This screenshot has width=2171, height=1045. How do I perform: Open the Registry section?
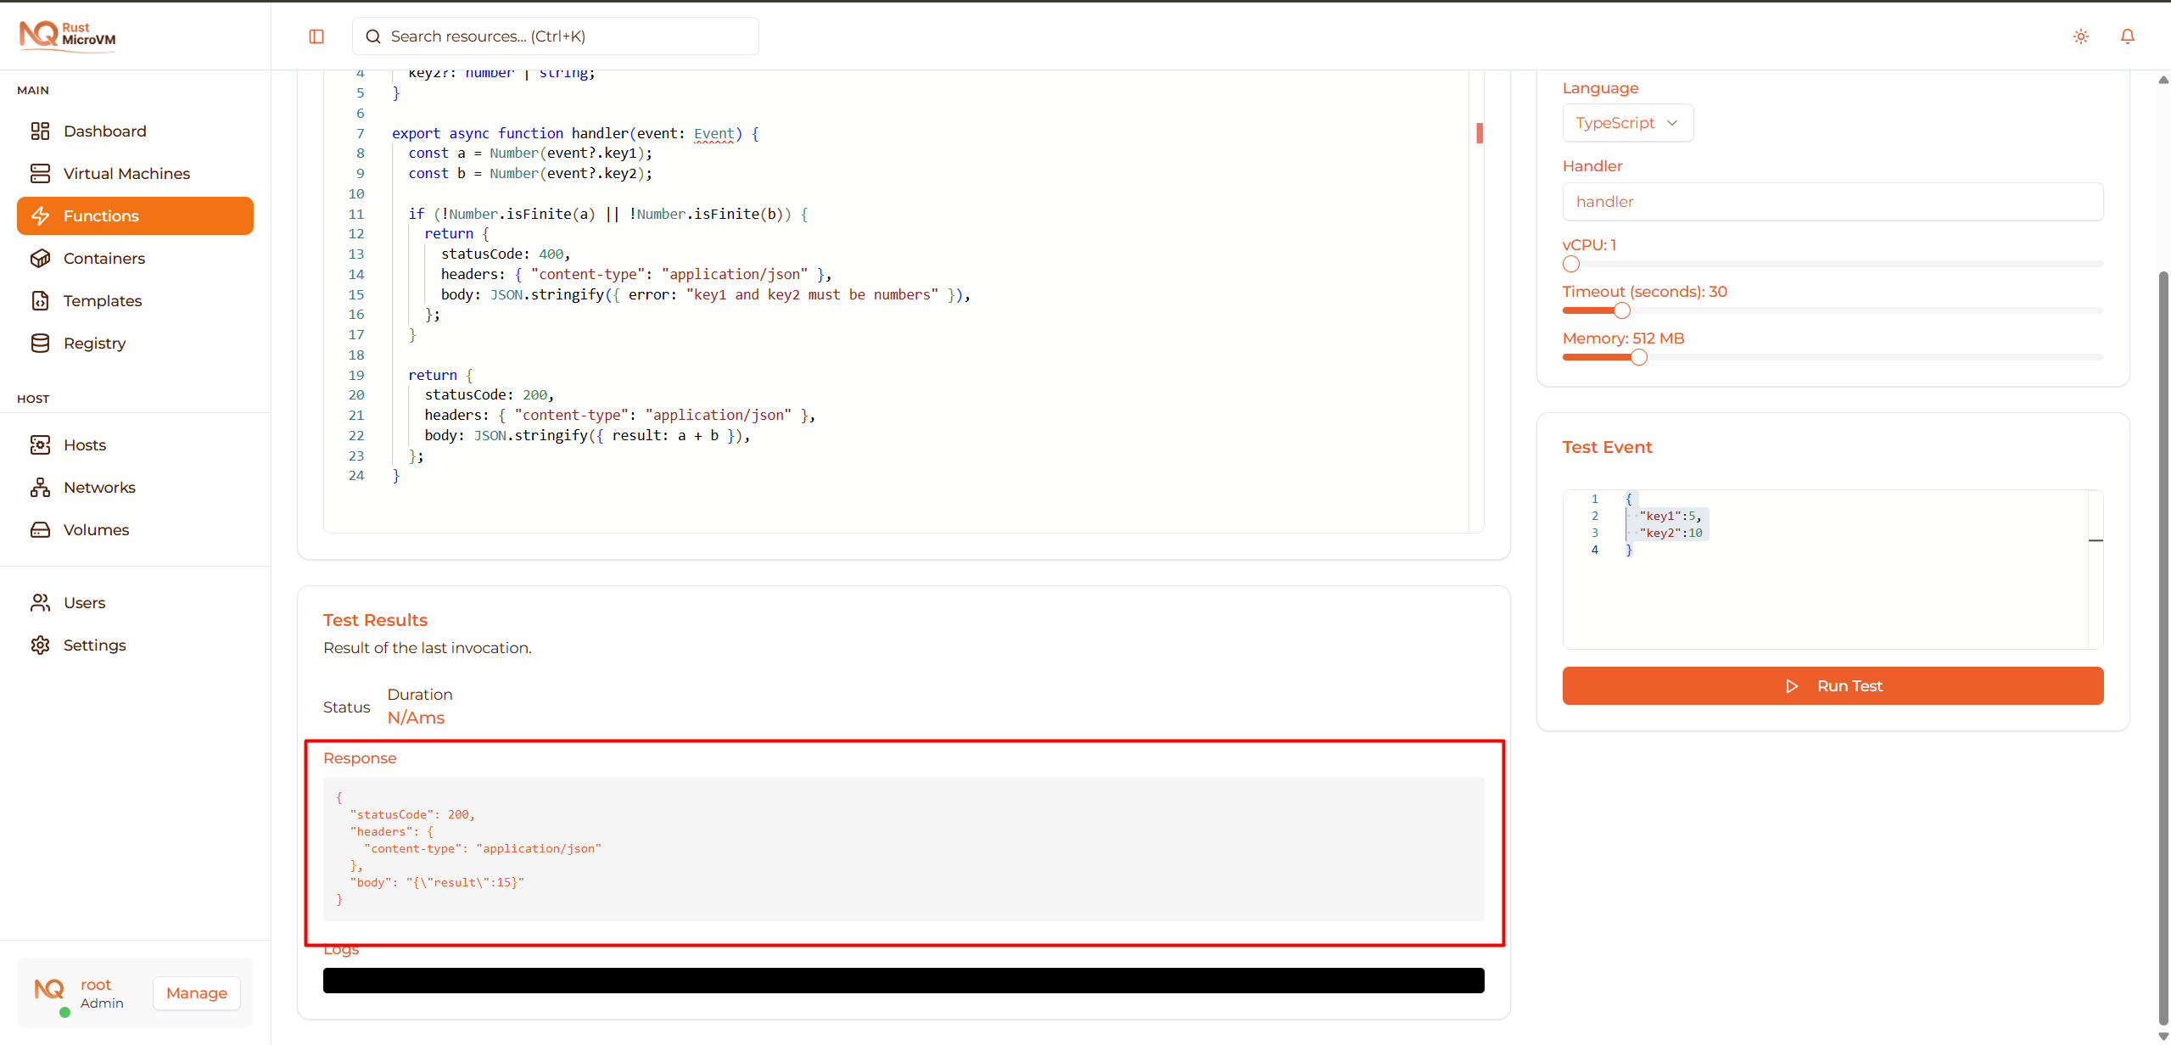92,343
